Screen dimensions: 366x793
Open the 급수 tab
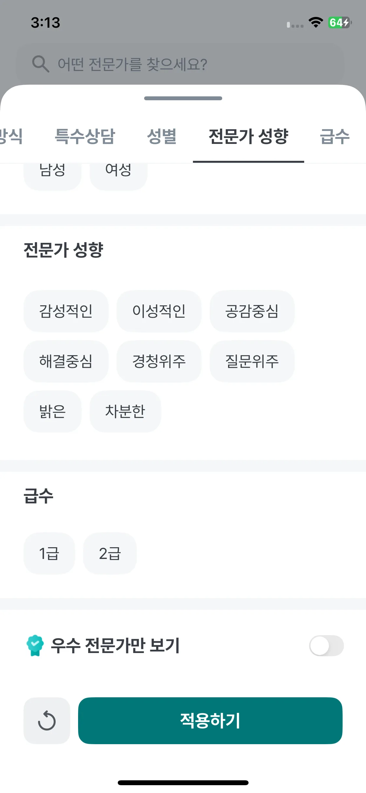[335, 136]
